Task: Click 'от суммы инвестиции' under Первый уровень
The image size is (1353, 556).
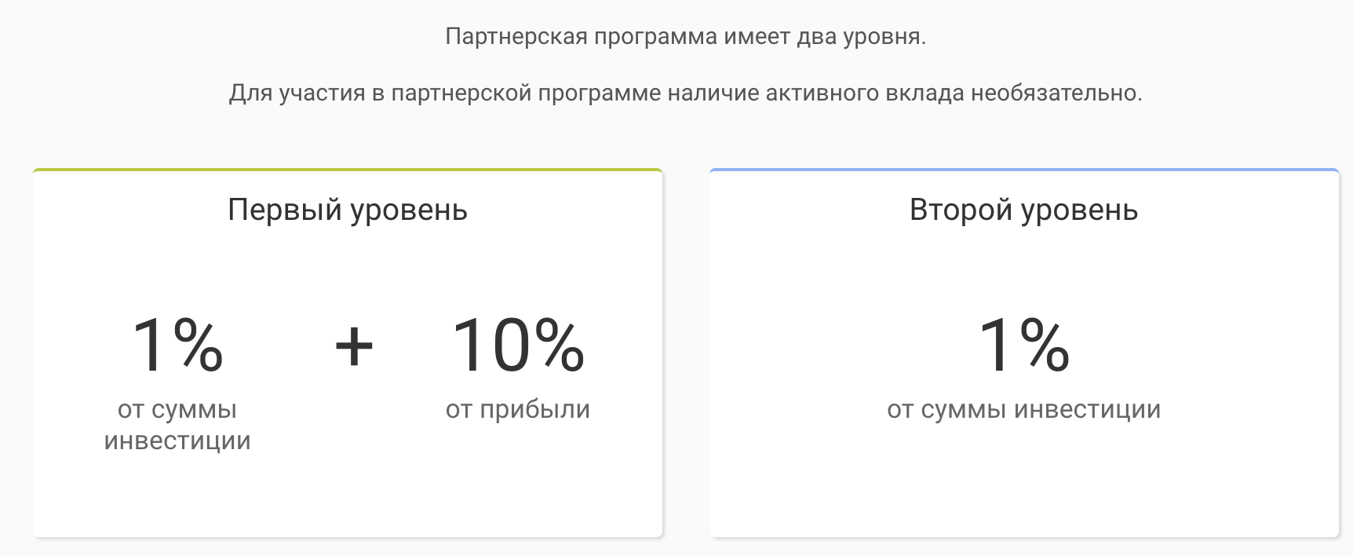Action: pos(177,425)
